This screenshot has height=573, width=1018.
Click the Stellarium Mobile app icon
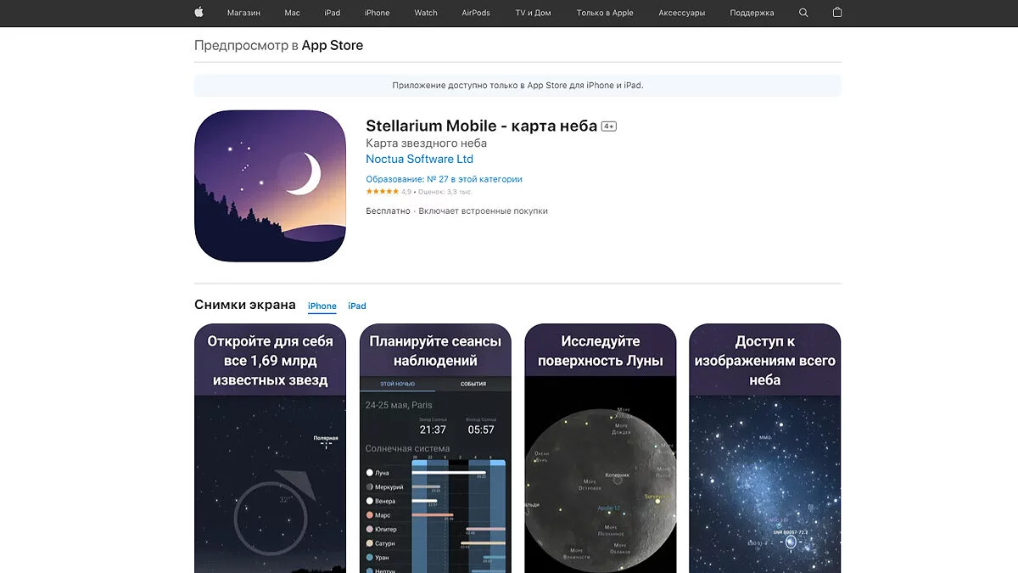270,186
